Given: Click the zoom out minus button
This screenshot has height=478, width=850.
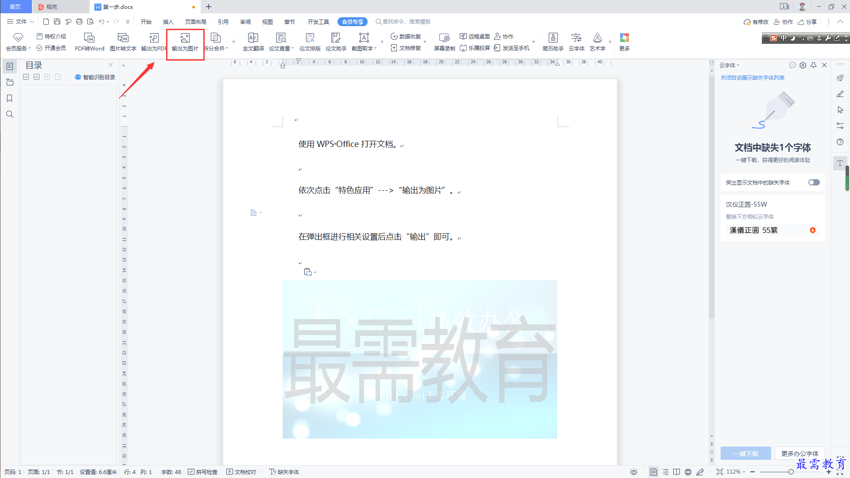Looking at the screenshot, I should pyautogui.click(x=753, y=472).
